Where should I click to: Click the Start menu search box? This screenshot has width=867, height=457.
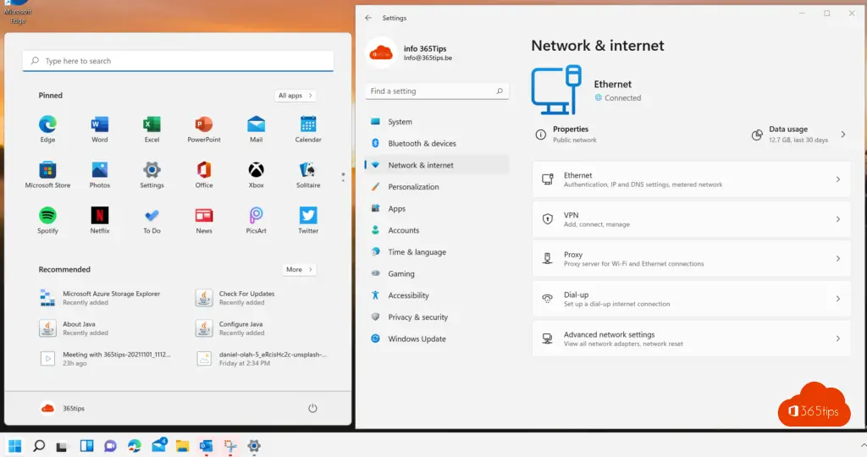pyautogui.click(x=178, y=61)
